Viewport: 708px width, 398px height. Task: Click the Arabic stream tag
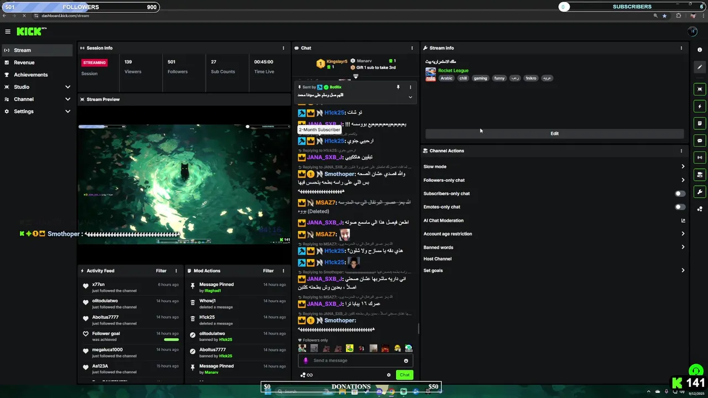(x=446, y=78)
